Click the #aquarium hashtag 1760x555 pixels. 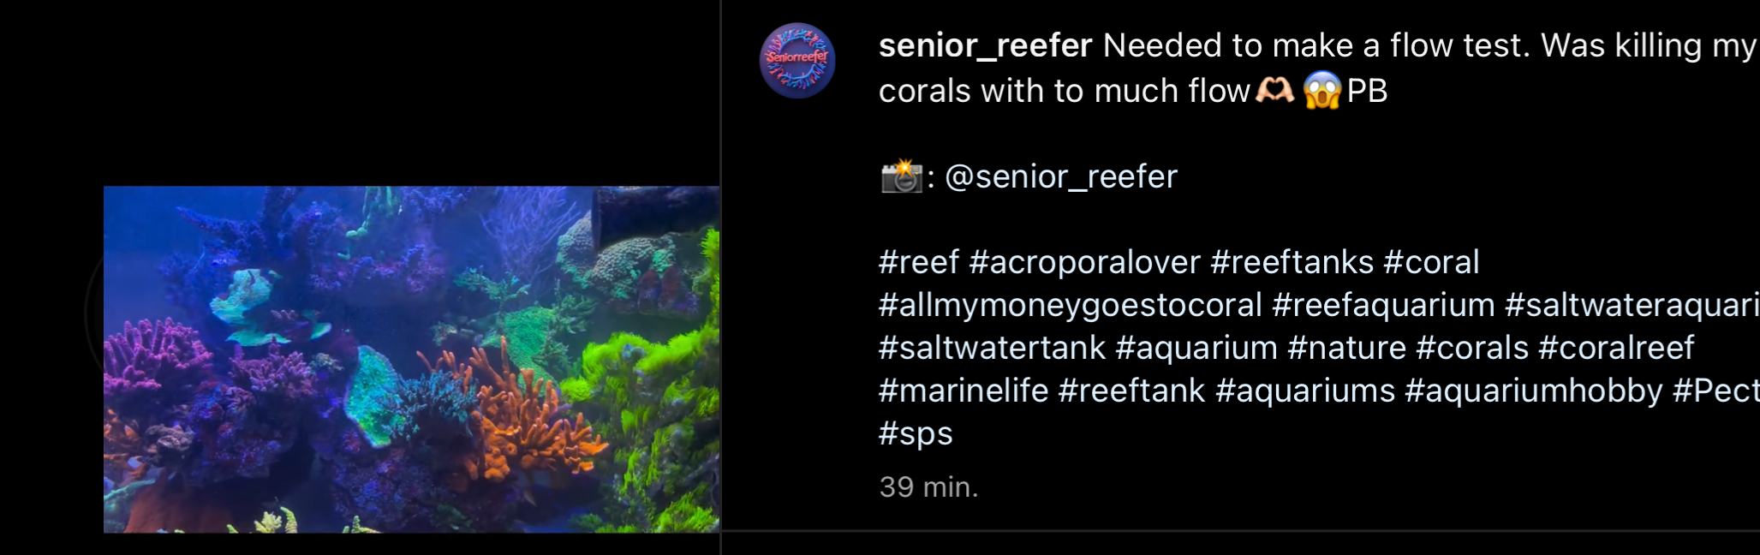click(x=1196, y=349)
